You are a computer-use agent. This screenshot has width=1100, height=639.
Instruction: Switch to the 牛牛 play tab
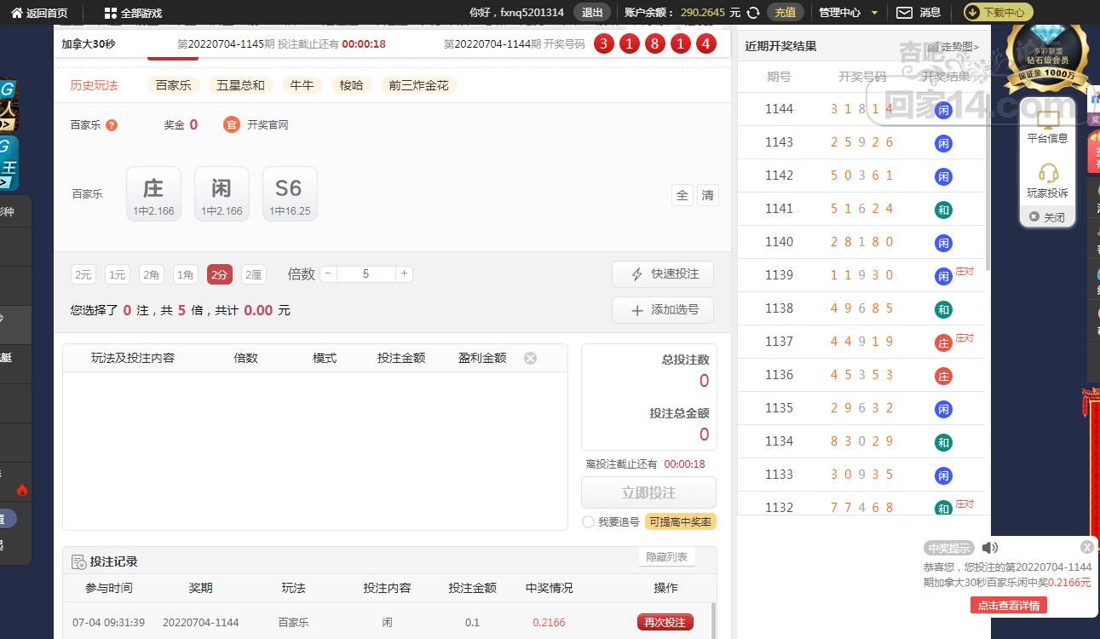click(x=302, y=85)
